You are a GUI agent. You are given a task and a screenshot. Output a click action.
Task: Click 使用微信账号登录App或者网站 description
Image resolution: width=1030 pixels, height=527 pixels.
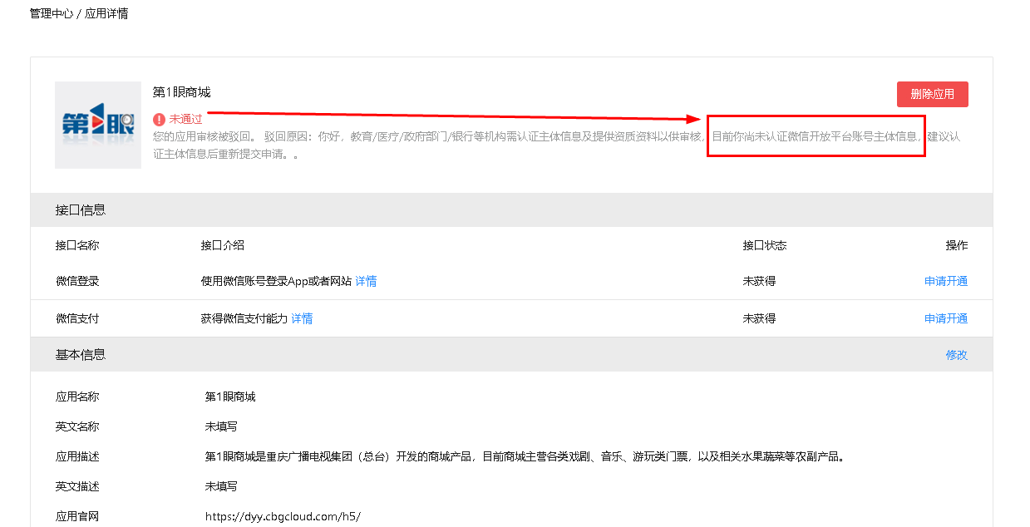[x=276, y=281]
